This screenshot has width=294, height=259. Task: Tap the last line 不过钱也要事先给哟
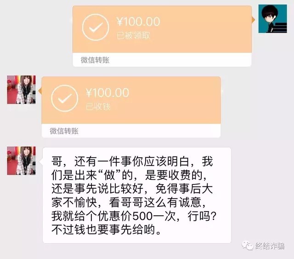click(x=106, y=230)
